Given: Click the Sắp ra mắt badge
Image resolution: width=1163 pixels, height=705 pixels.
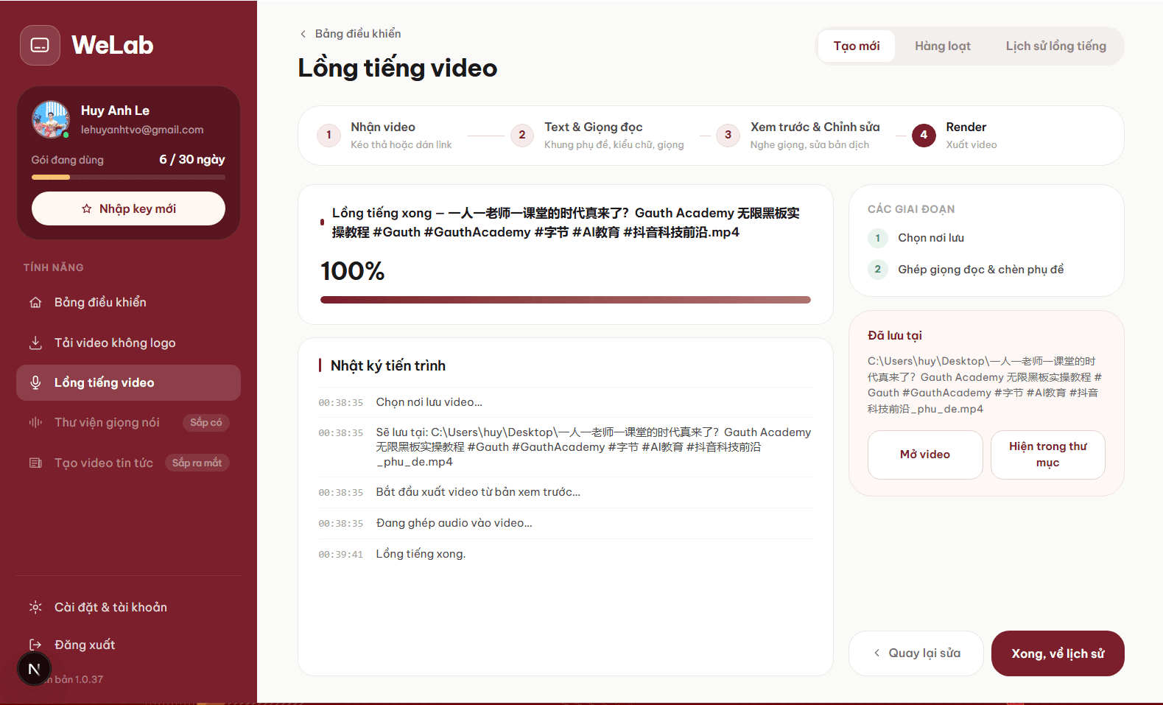Looking at the screenshot, I should click(197, 463).
